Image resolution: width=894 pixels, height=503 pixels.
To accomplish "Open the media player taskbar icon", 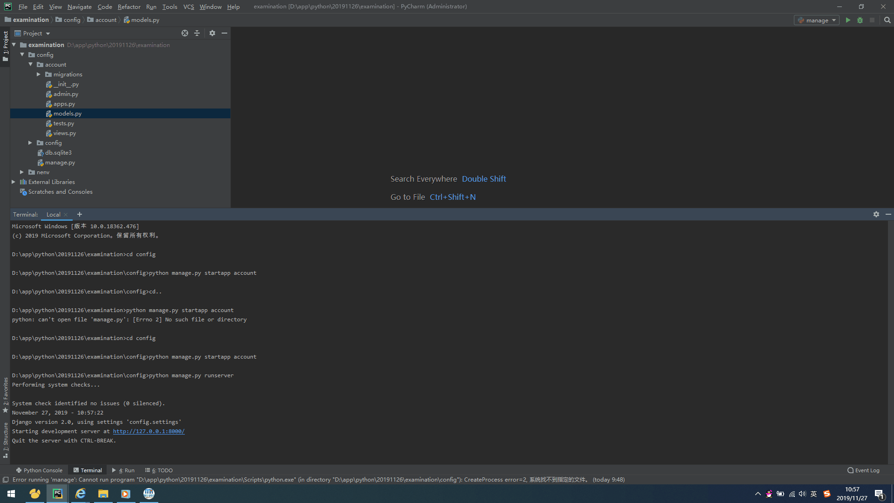I will (x=125, y=494).
